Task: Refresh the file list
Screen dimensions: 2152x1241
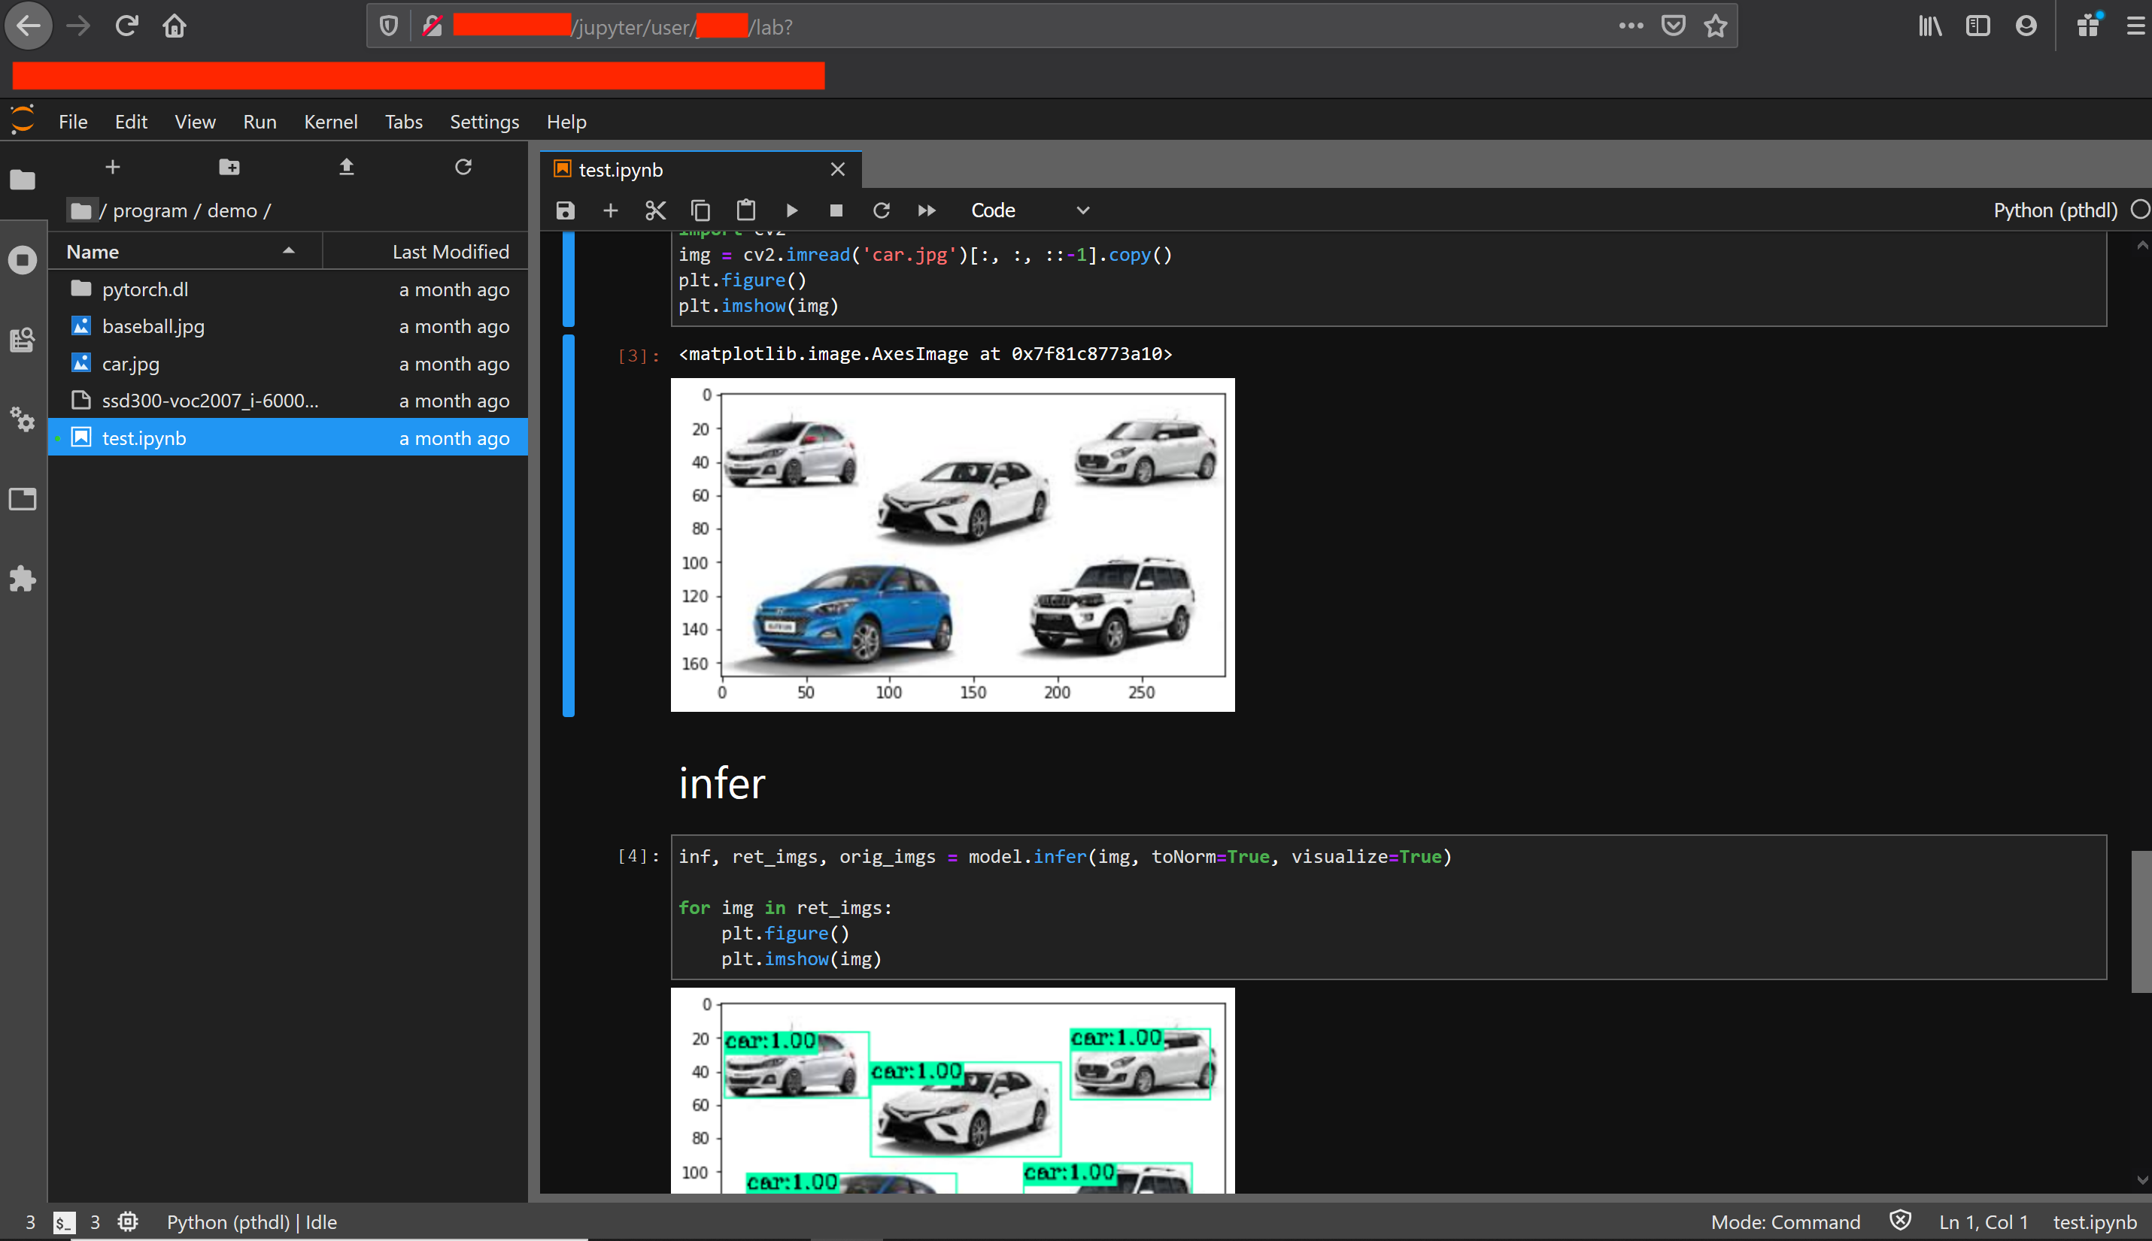Action: 463,167
